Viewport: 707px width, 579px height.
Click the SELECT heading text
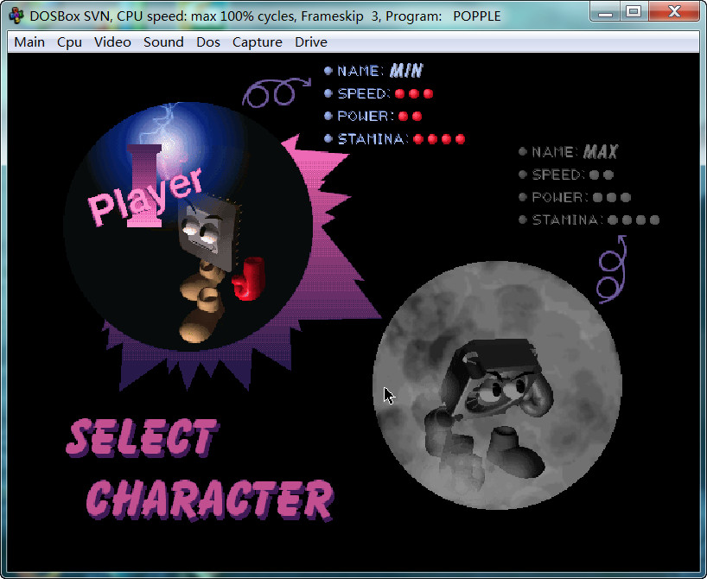pos(143,437)
